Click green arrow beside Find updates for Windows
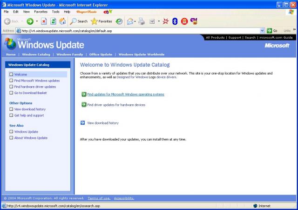Screen dimensions: 298x210 pyautogui.click(x=84, y=94)
